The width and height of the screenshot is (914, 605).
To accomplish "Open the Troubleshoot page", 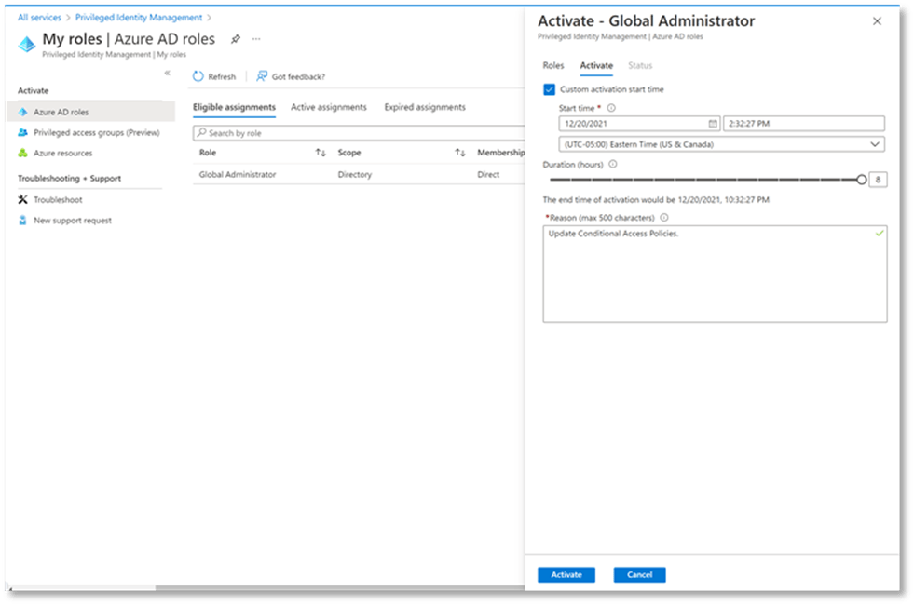I will (58, 199).
